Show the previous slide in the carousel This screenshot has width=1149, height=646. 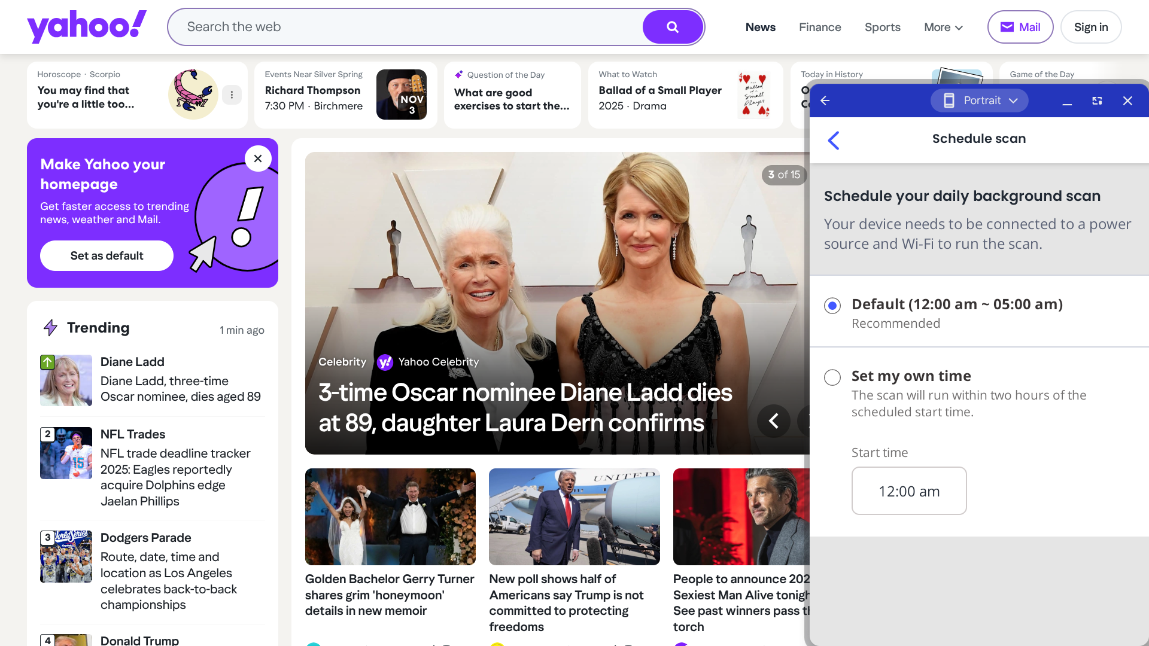pyautogui.click(x=774, y=421)
